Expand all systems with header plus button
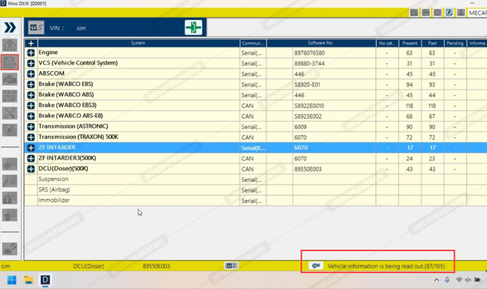Screen dimensions: 487x289 coord(30,43)
